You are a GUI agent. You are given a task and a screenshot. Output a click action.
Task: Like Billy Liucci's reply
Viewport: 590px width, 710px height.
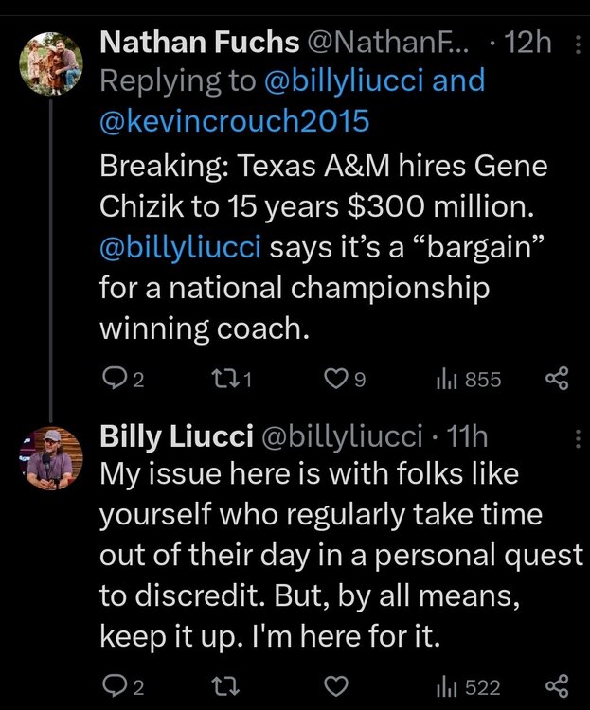335,685
